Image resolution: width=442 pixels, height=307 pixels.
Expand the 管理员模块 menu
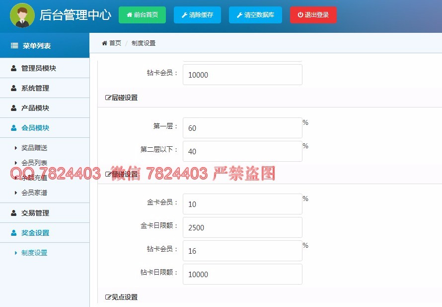click(45, 68)
